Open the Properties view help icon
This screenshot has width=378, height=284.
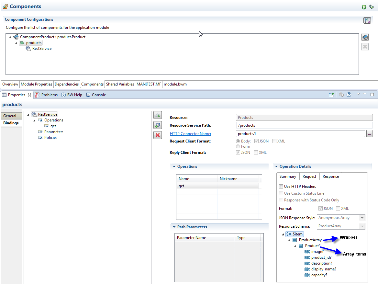(349, 95)
